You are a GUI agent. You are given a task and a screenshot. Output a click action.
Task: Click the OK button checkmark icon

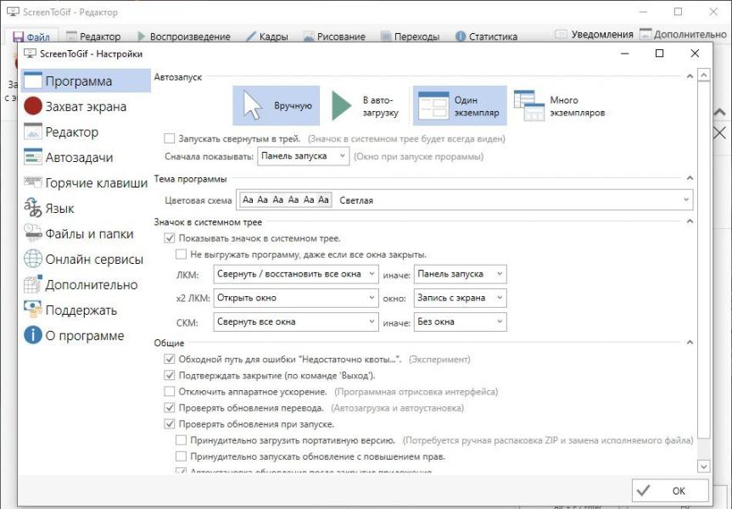pos(643,490)
